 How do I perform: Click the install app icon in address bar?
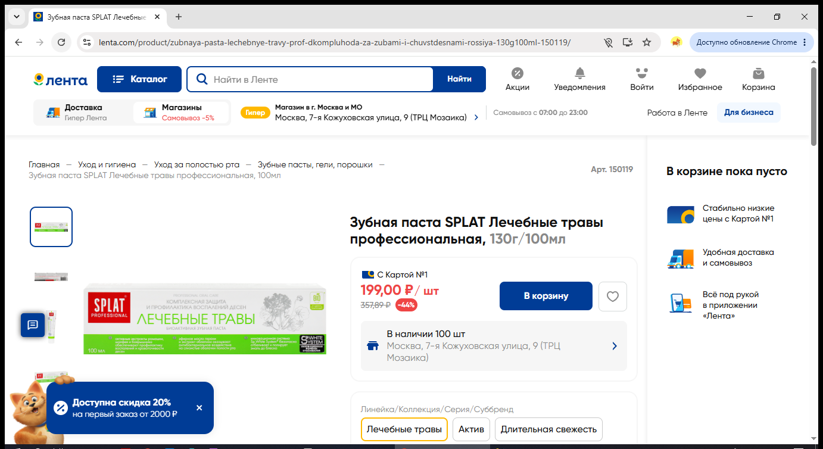[x=627, y=42]
